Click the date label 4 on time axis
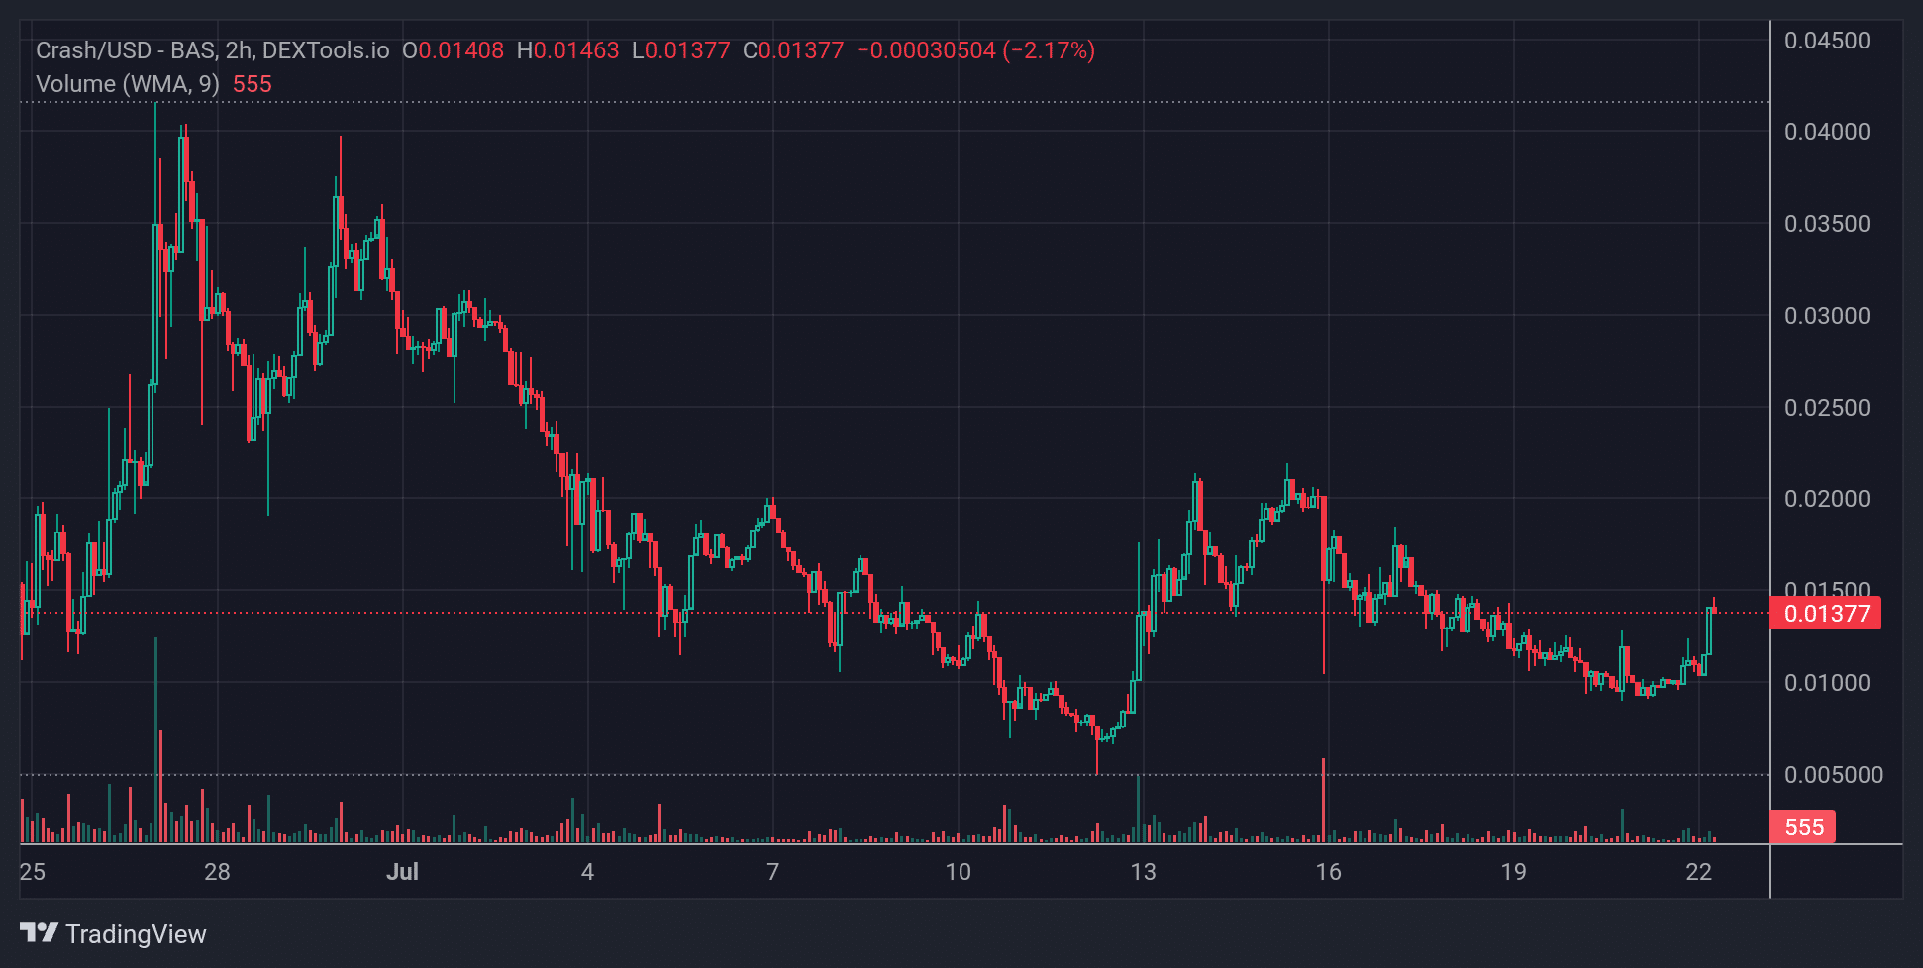Viewport: 1923px width, 968px height. (x=587, y=872)
